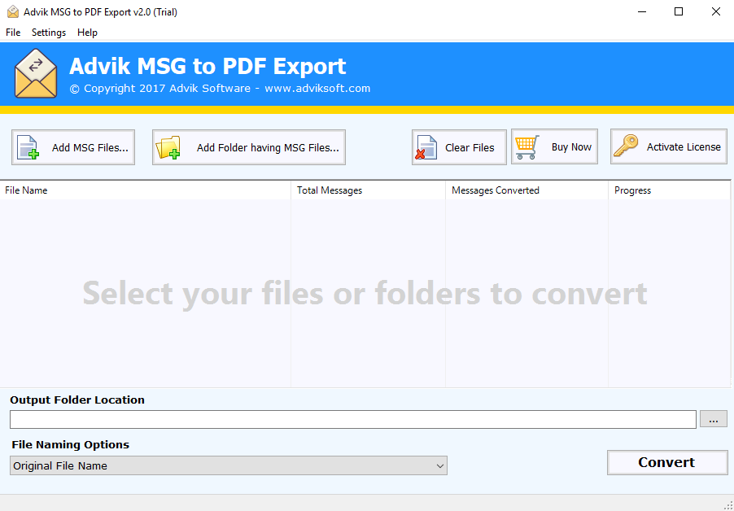Click the Output Folder Location text field
The width and height of the screenshot is (734, 511).
[x=353, y=419]
